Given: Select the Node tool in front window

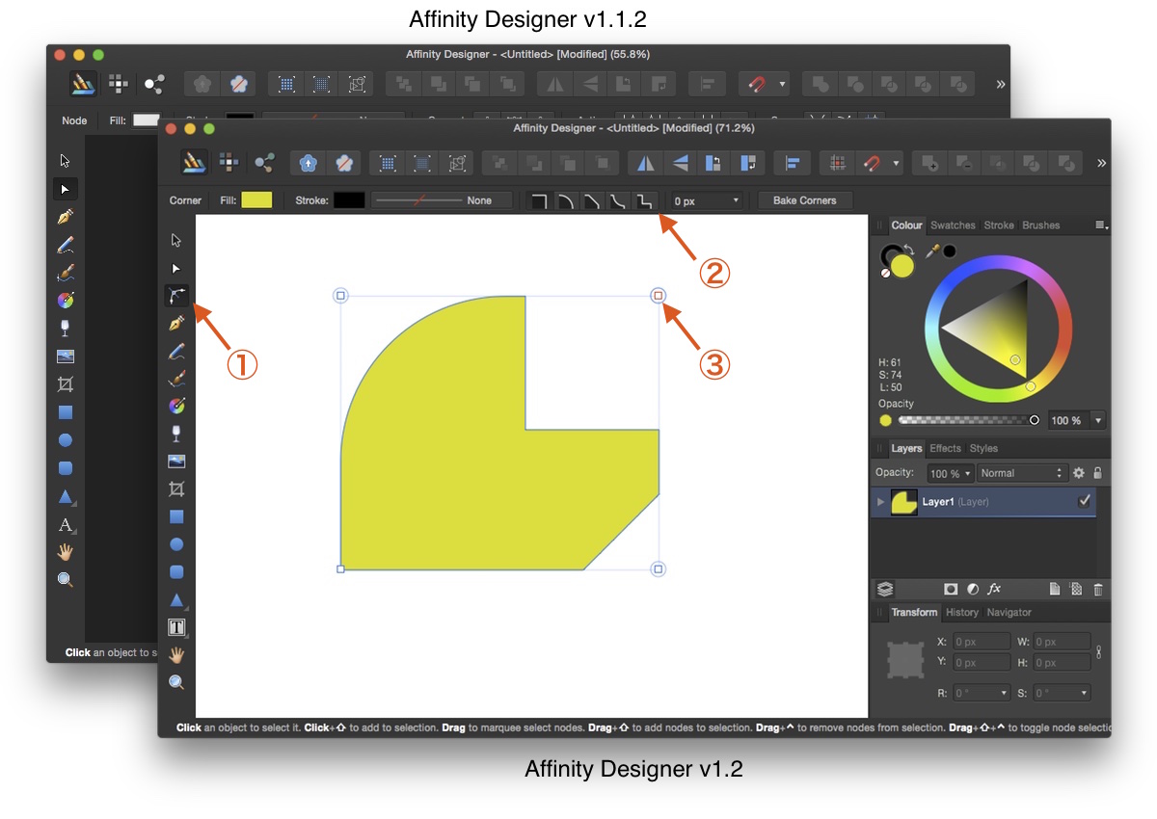Looking at the screenshot, I should (176, 268).
